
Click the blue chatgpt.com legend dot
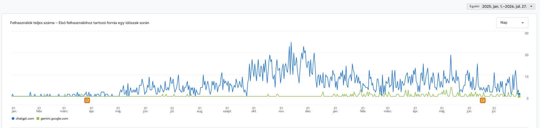(x=13, y=119)
